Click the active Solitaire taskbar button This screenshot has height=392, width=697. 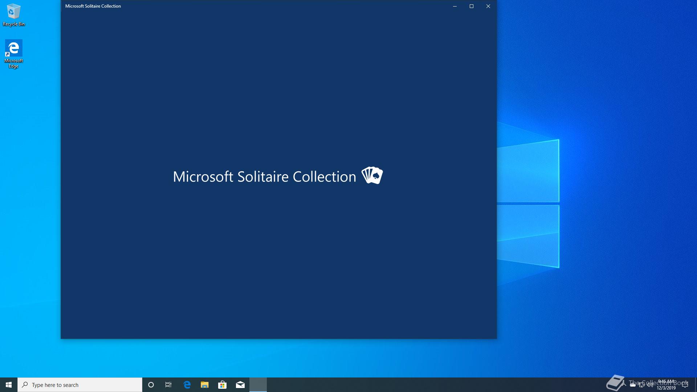[258, 385]
